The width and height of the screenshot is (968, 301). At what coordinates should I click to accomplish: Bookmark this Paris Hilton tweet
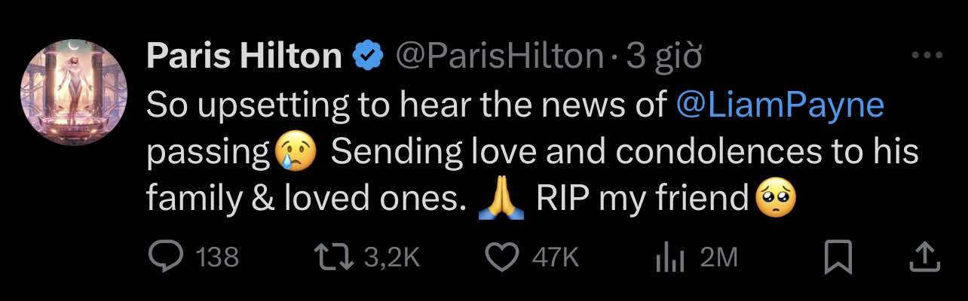coord(838,258)
